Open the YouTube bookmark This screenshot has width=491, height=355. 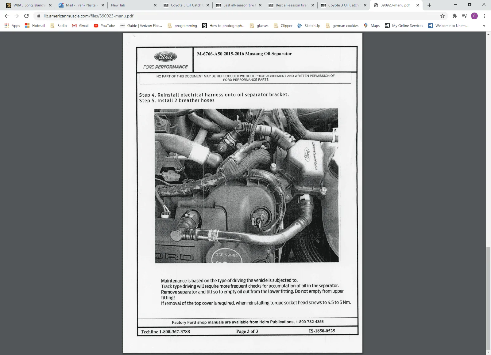coord(105,26)
